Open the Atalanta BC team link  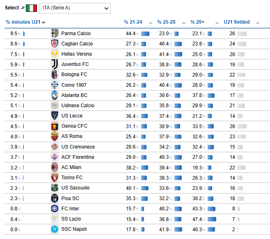pos(74,95)
